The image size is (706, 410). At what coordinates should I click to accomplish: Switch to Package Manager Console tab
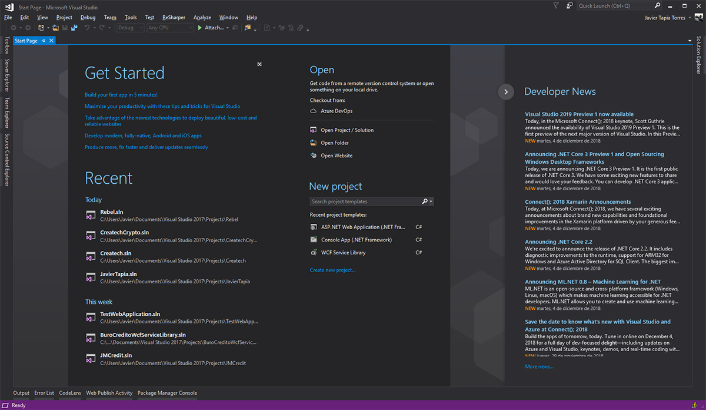click(x=167, y=393)
